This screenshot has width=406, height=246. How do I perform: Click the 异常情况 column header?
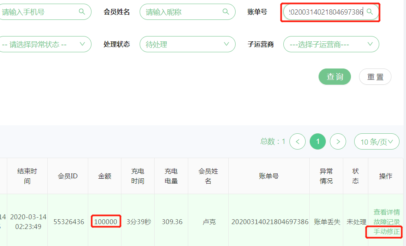(x=326, y=176)
